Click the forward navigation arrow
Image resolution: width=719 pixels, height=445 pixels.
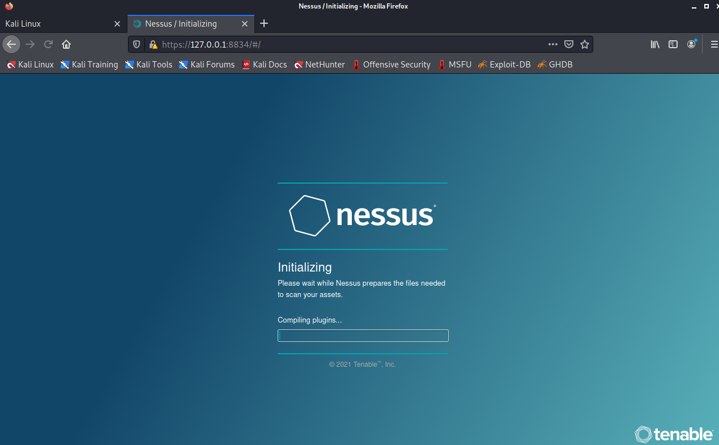coord(30,44)
